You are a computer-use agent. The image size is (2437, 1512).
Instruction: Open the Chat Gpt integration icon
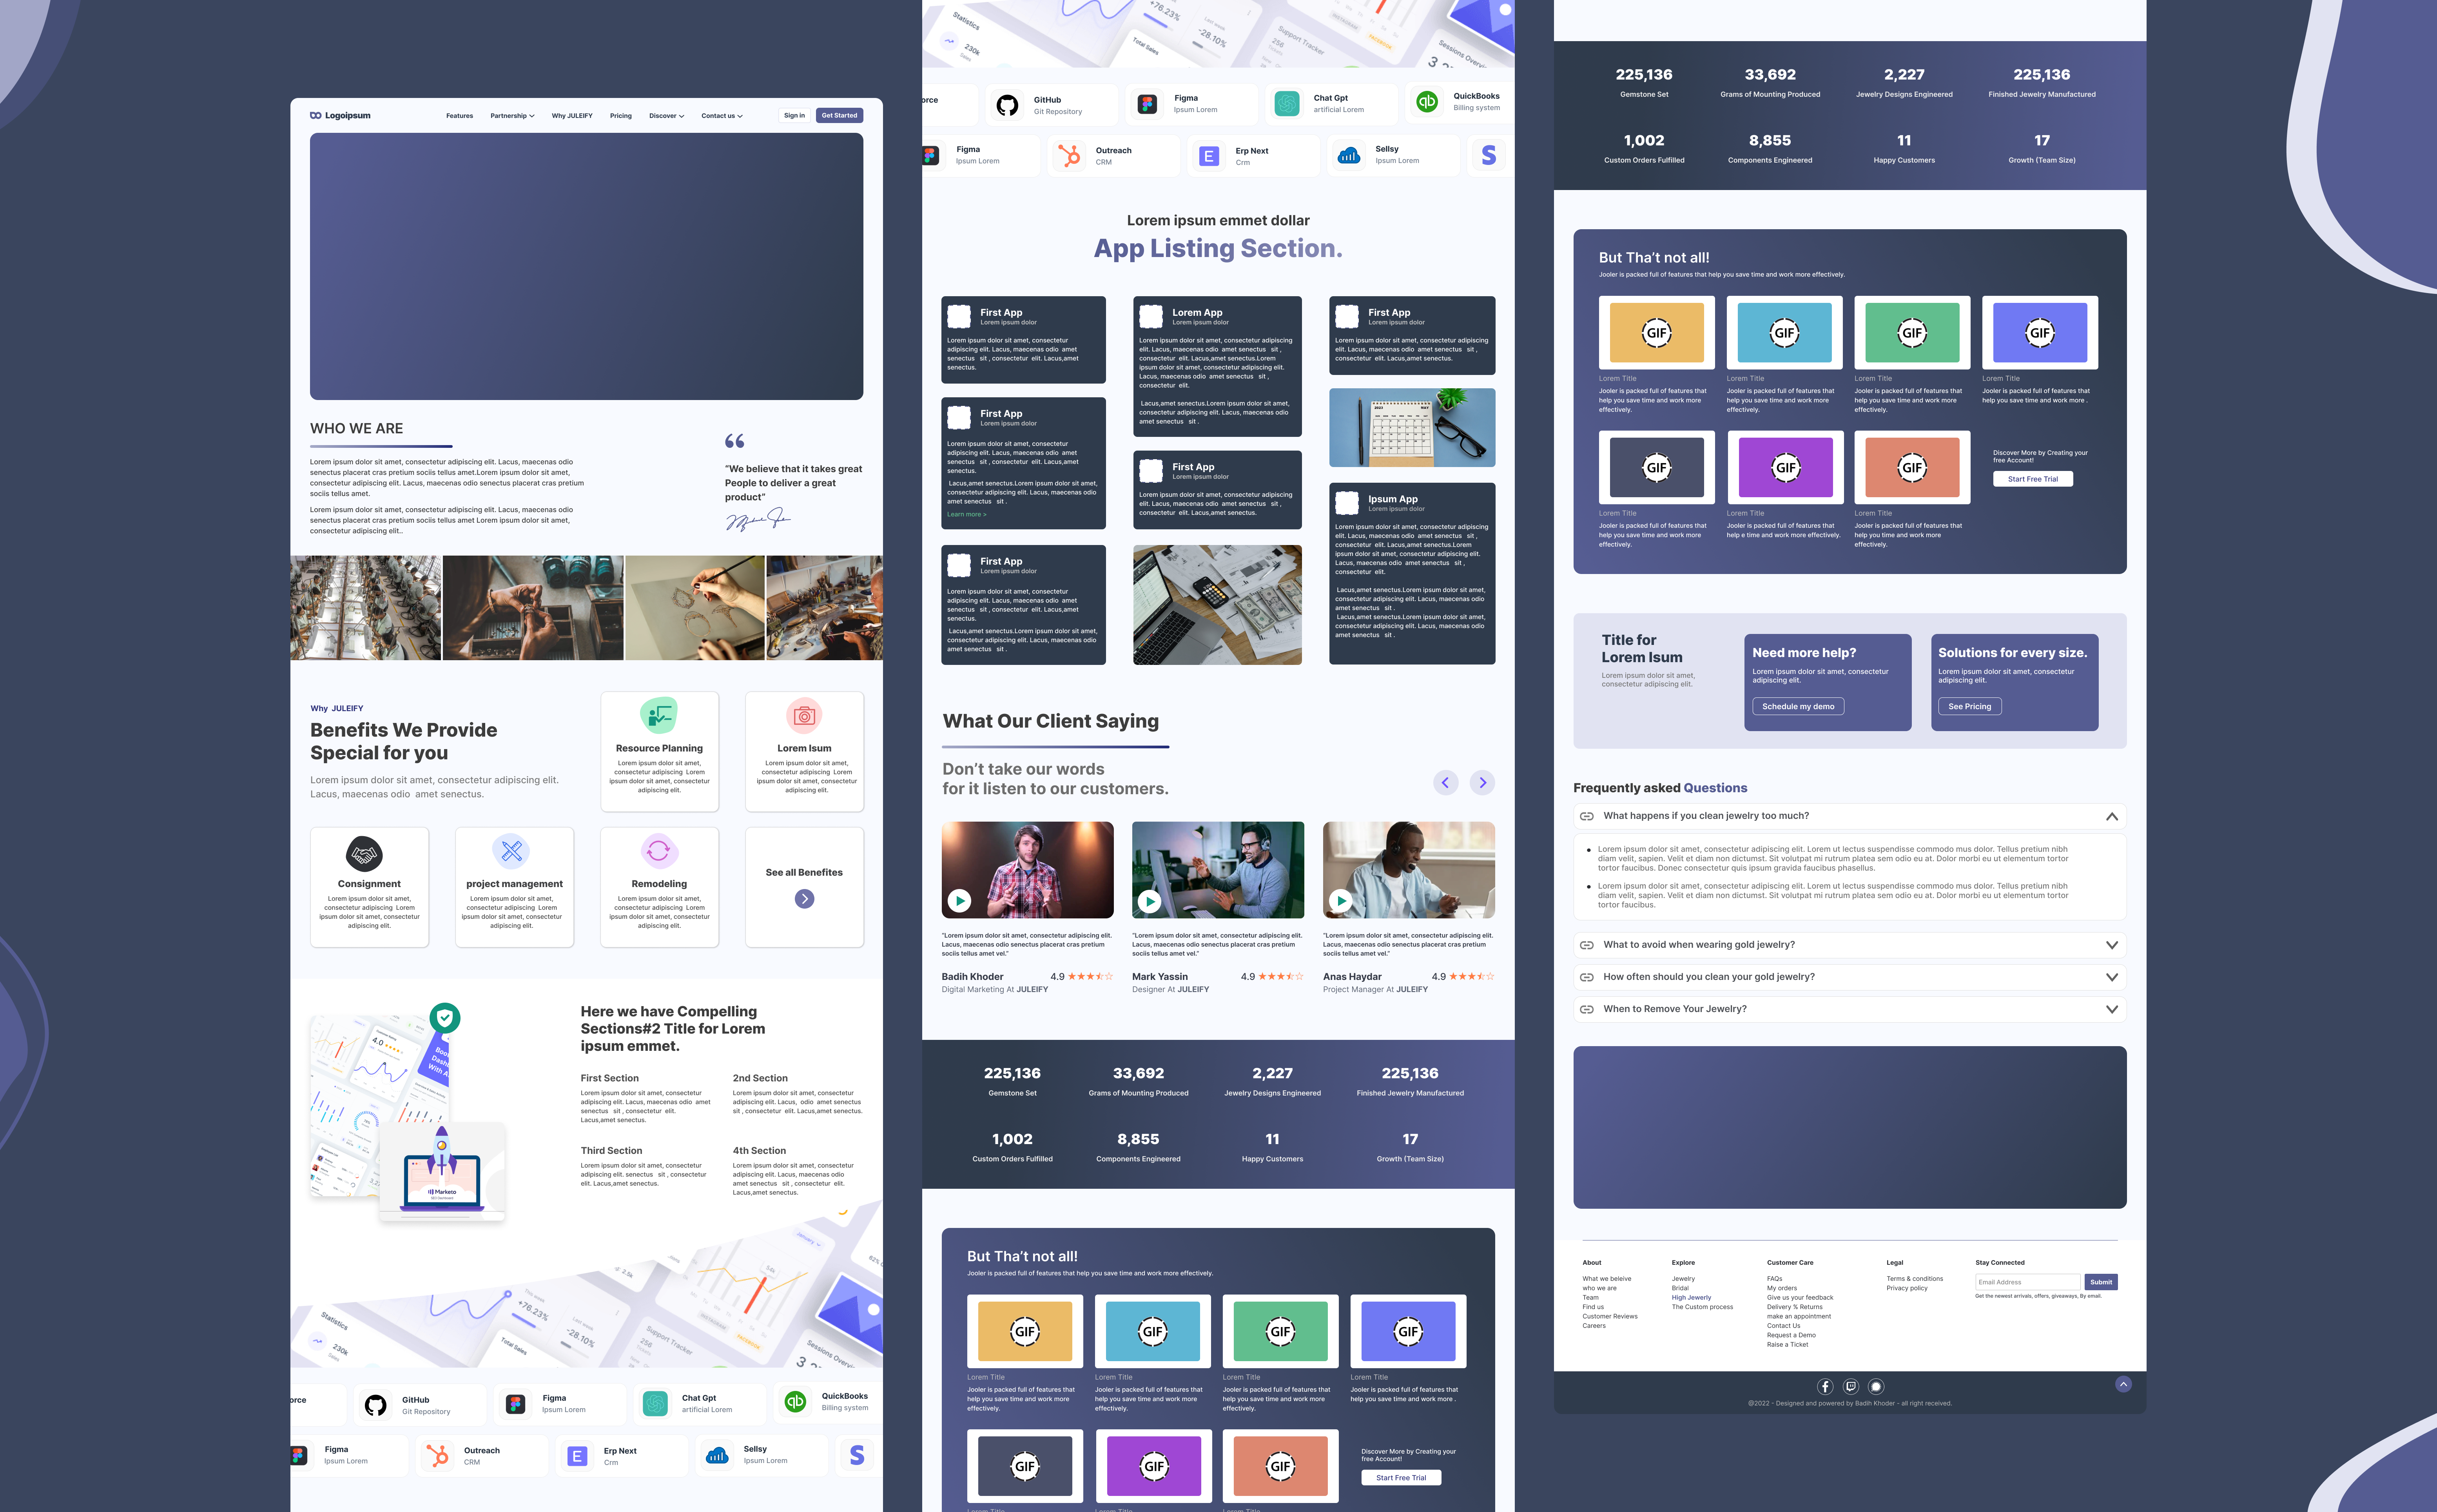[x=1287, y=103]
